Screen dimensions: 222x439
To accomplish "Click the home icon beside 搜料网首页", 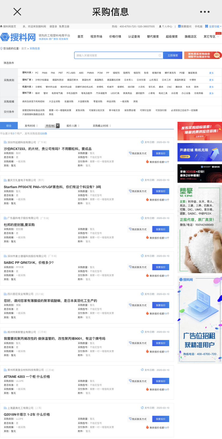I will click(1, 27).
